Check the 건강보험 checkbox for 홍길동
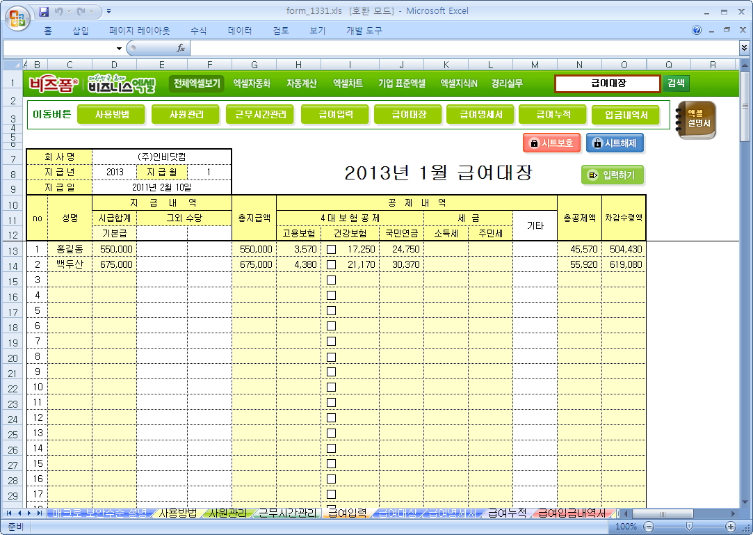The height and width of the screenshot is (535, 753). tap(332, 249)
